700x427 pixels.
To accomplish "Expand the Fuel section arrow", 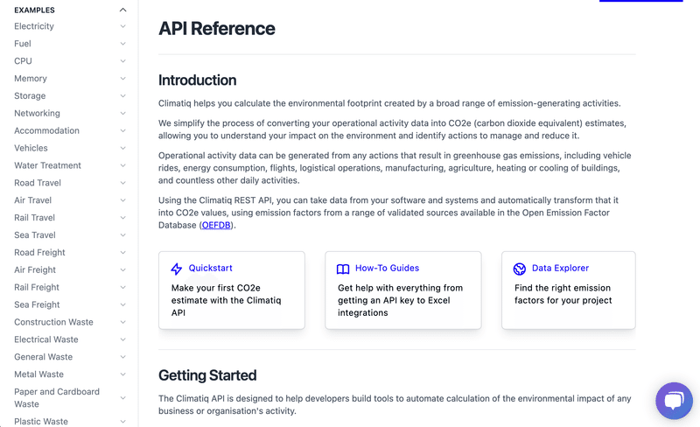I will tap(122, 44).
